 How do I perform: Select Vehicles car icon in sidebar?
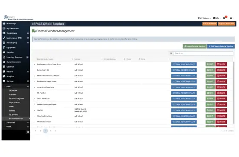[4, 52]
